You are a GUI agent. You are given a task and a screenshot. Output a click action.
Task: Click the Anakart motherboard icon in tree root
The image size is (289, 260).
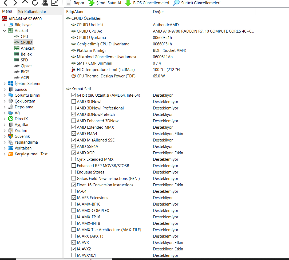11,31
